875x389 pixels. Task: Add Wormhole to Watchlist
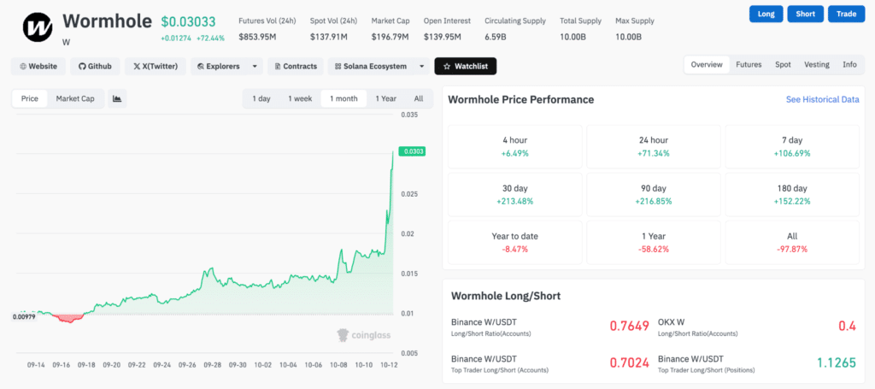(466, 66)
